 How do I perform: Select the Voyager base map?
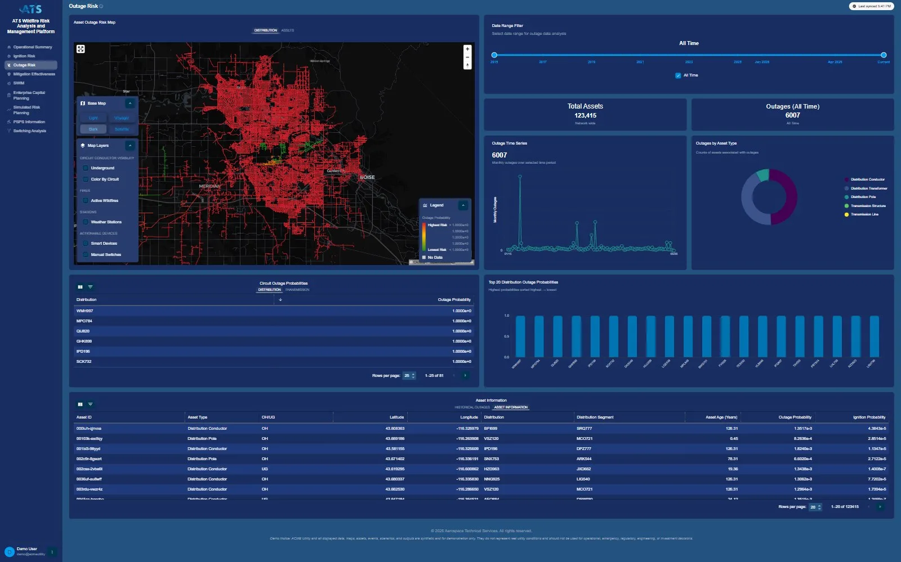pos(122,118)
